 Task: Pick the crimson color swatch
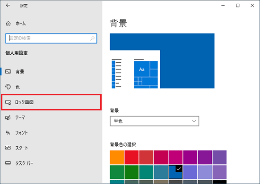click(161, 157)
